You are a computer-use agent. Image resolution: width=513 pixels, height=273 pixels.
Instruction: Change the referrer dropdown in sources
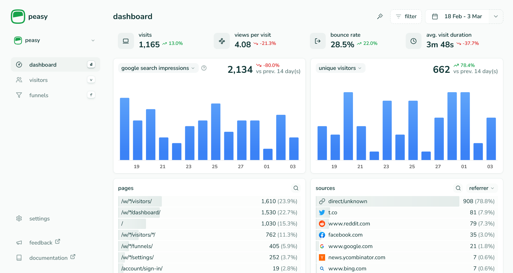pyautogui.click(x=482, y=188)
